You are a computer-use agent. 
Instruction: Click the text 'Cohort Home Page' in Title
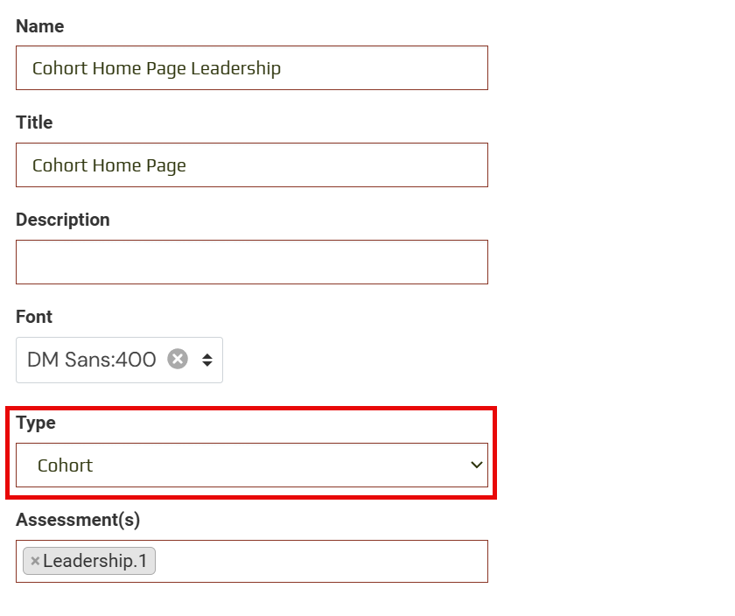[109, 165]
